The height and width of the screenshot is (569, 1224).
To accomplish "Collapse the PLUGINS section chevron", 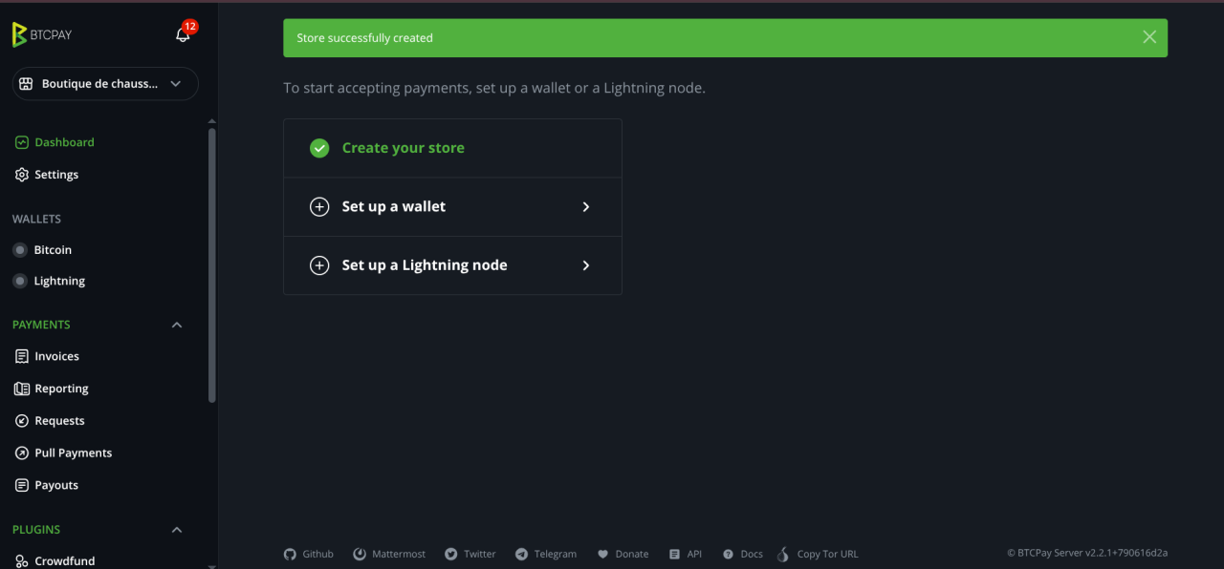I will coord(176,530).
